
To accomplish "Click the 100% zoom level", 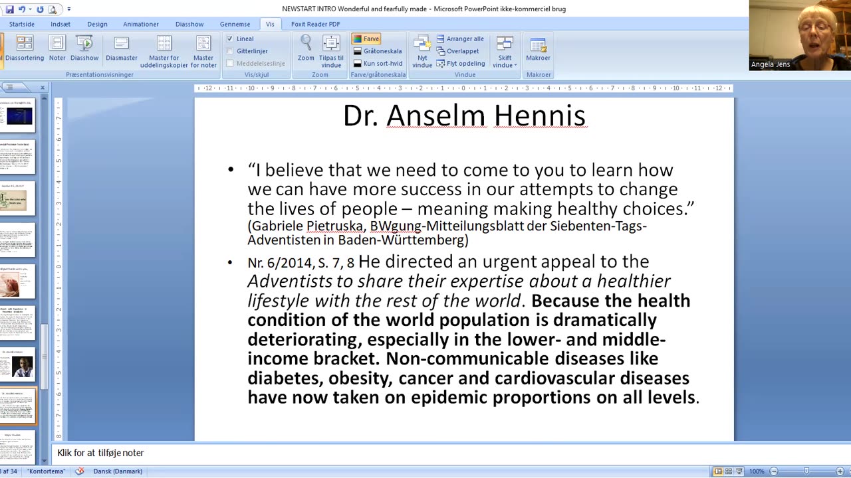I will (x=757, y=471).
